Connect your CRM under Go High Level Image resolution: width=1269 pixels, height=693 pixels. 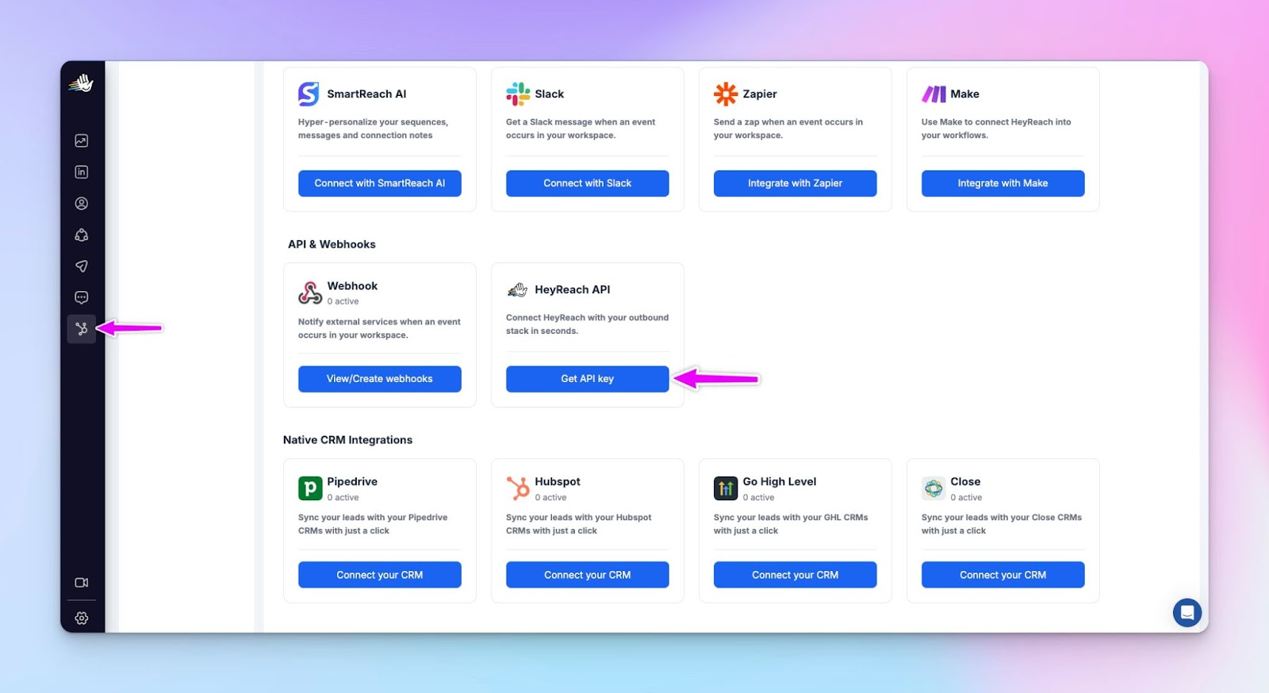796,575
